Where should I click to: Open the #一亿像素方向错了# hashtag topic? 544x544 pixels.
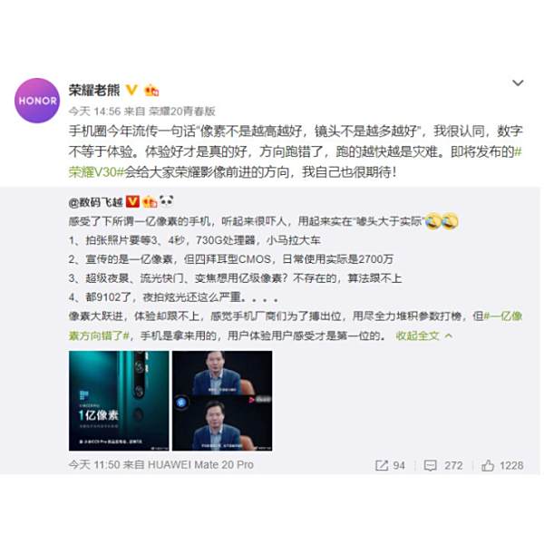point(295,325)
